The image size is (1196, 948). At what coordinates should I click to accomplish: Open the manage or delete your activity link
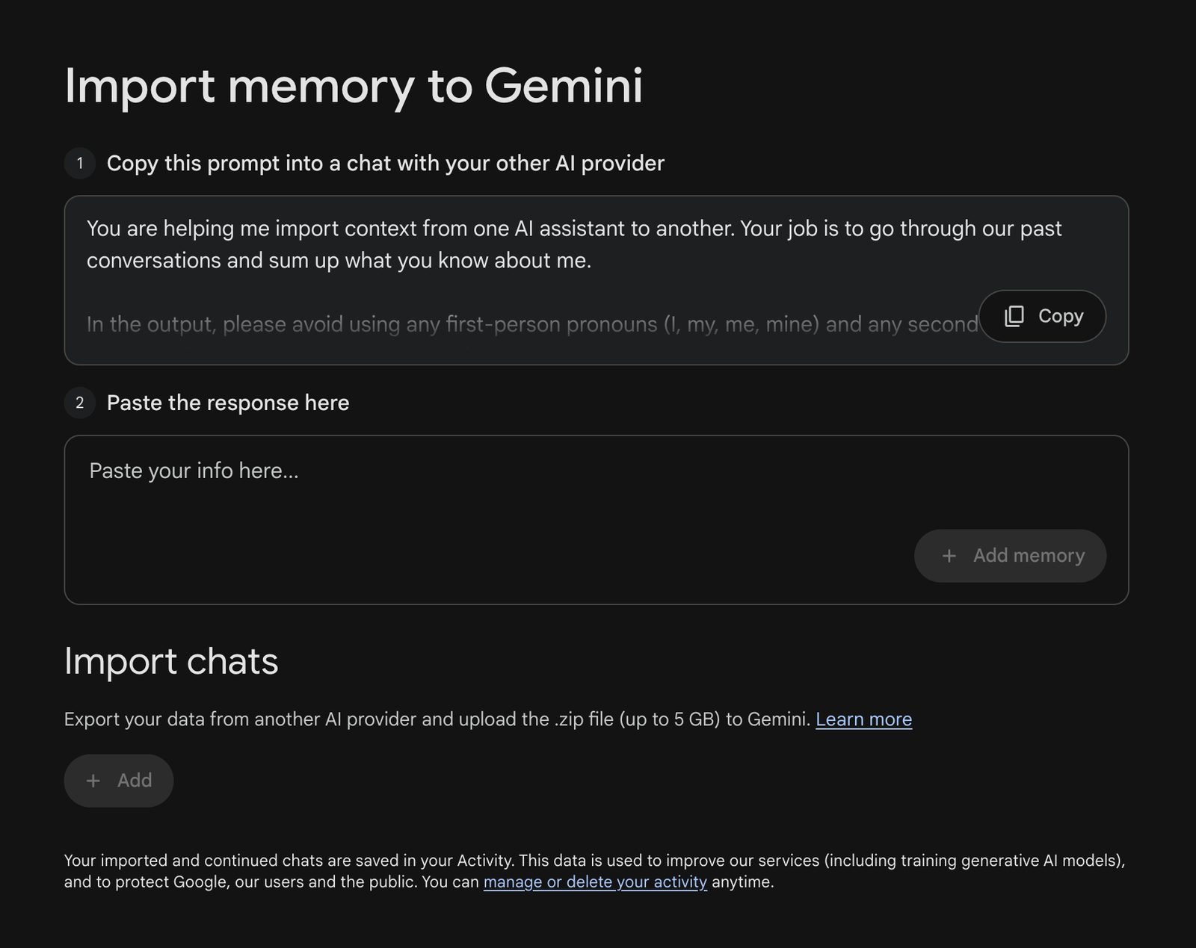(596, 882)
